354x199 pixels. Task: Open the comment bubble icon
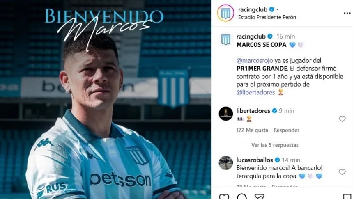(241, 197)
